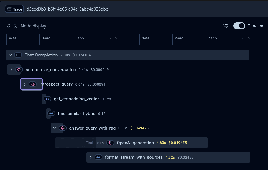Screen dimensions: 268x170
Task: Turn off the Timeline toggle
Action: click(239, 26)
